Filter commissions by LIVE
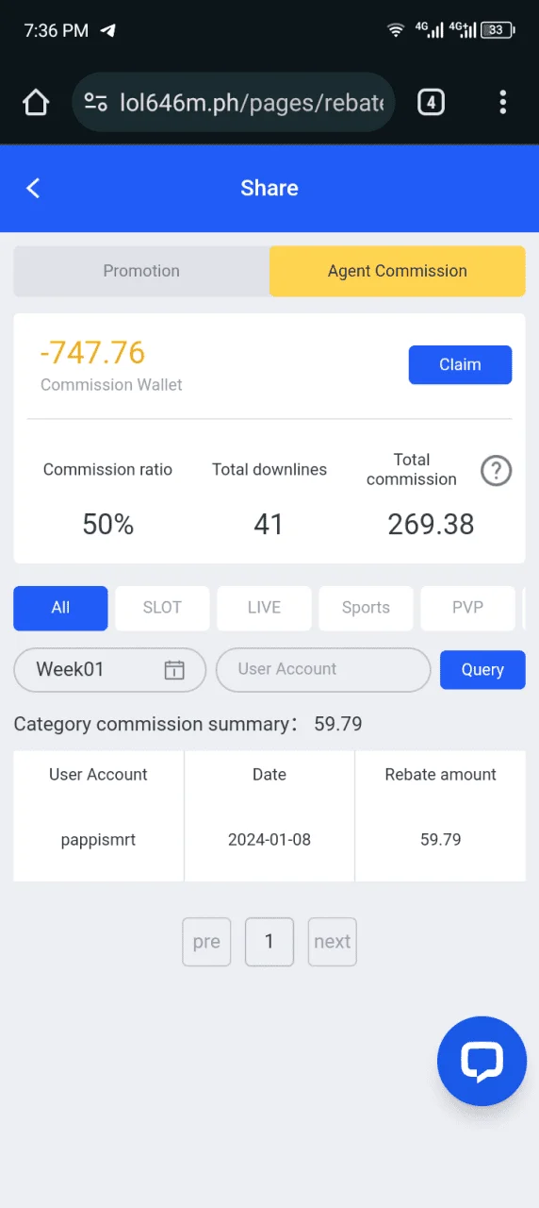The width and height of the screenshot is (539, 1208). (264, 608)
